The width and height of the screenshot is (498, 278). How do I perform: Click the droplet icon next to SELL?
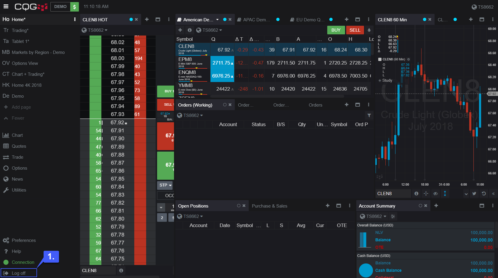tap(369, 30)
